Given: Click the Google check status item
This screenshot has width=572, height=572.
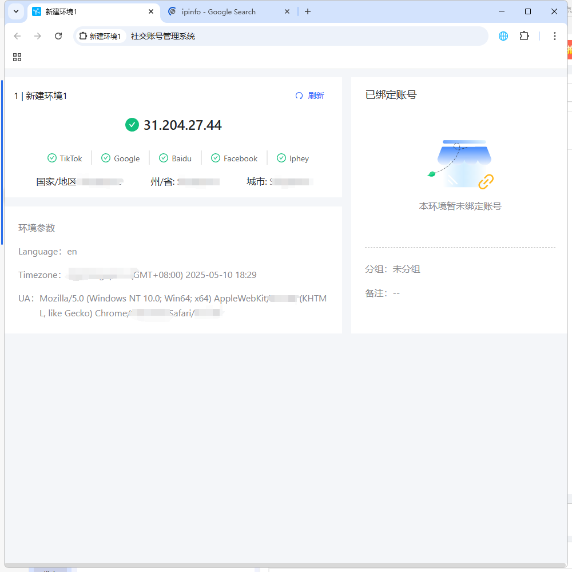Looking at the screenshot, I should 121,158.
